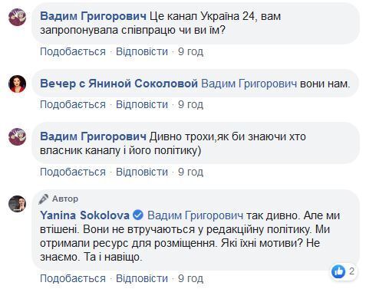Viewport: 366px width, 289px height.
Task: Like the 'Дивно трохи' comment
Action: point(73,172)
